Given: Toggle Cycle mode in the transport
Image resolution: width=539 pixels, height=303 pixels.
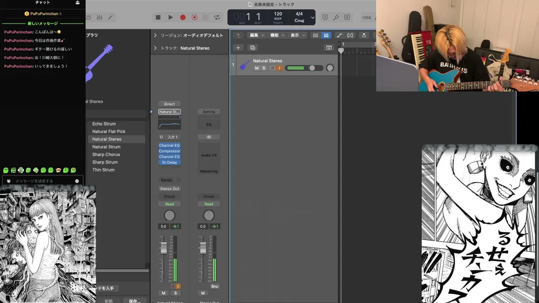Looking at the screenshot, I should tap(217, 17).
